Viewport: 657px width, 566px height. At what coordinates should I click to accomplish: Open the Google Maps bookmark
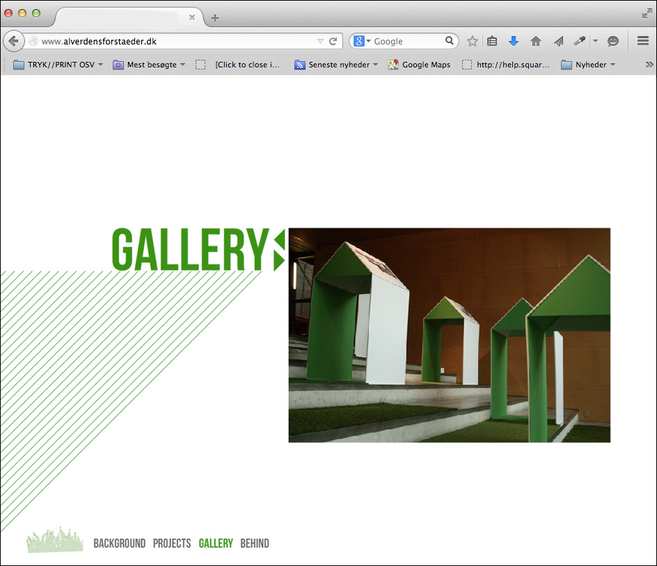419,65
